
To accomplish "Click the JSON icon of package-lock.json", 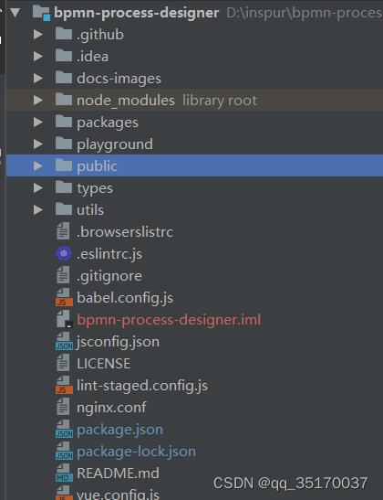I will (x=64, y=451).
